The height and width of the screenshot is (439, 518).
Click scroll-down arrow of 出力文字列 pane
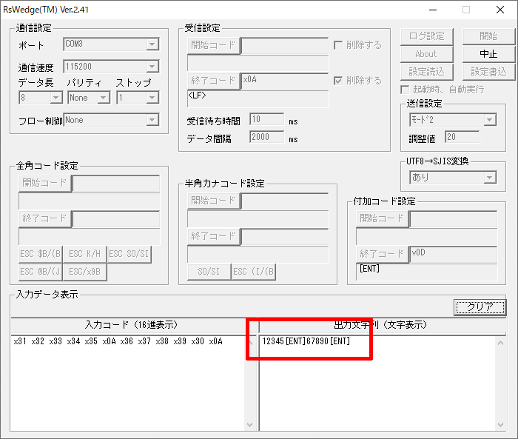click(500, 425)
